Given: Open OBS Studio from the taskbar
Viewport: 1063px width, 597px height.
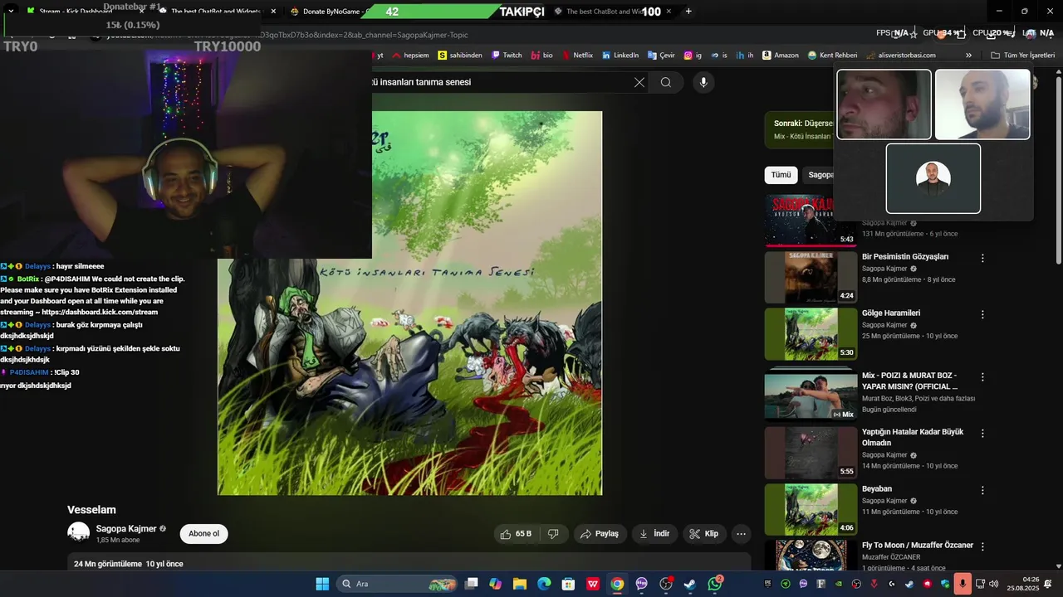Looking at the screenshot, I should coord(666,584).
